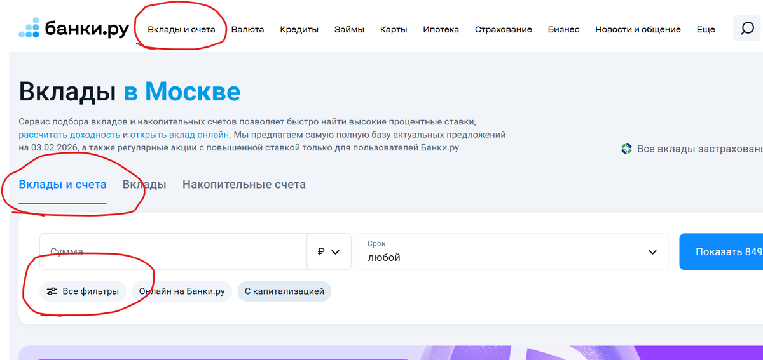Switch to the Накопительные счета tab

pyautogui.click(x=244, y=185)
